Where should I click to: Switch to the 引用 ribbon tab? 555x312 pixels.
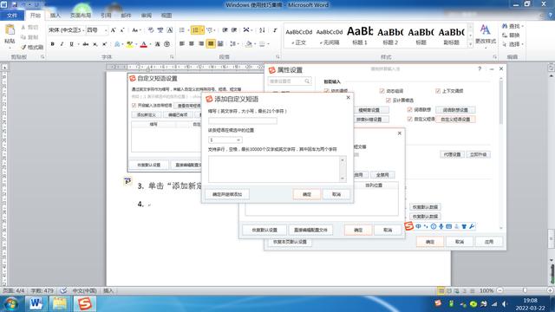(x=106, y=16)
